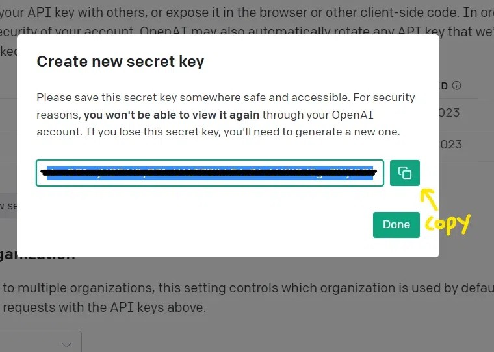Click the partially visible column header letter D
The width and height of the screenshot is (494, 352).
[445, 86]
